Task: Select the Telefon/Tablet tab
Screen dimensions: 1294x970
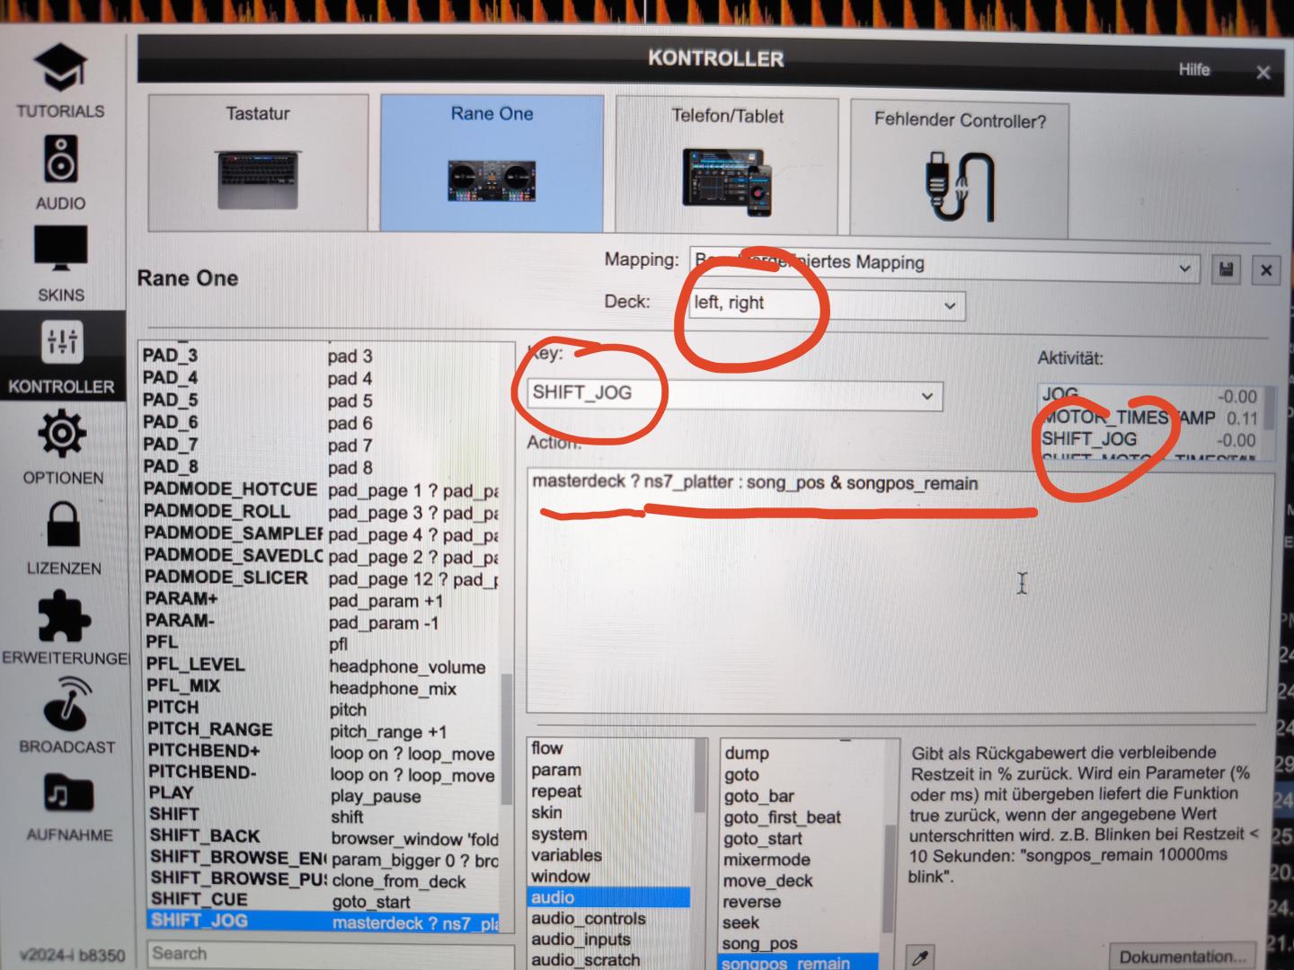Action: pyautogui.click(x=727, y=165)
